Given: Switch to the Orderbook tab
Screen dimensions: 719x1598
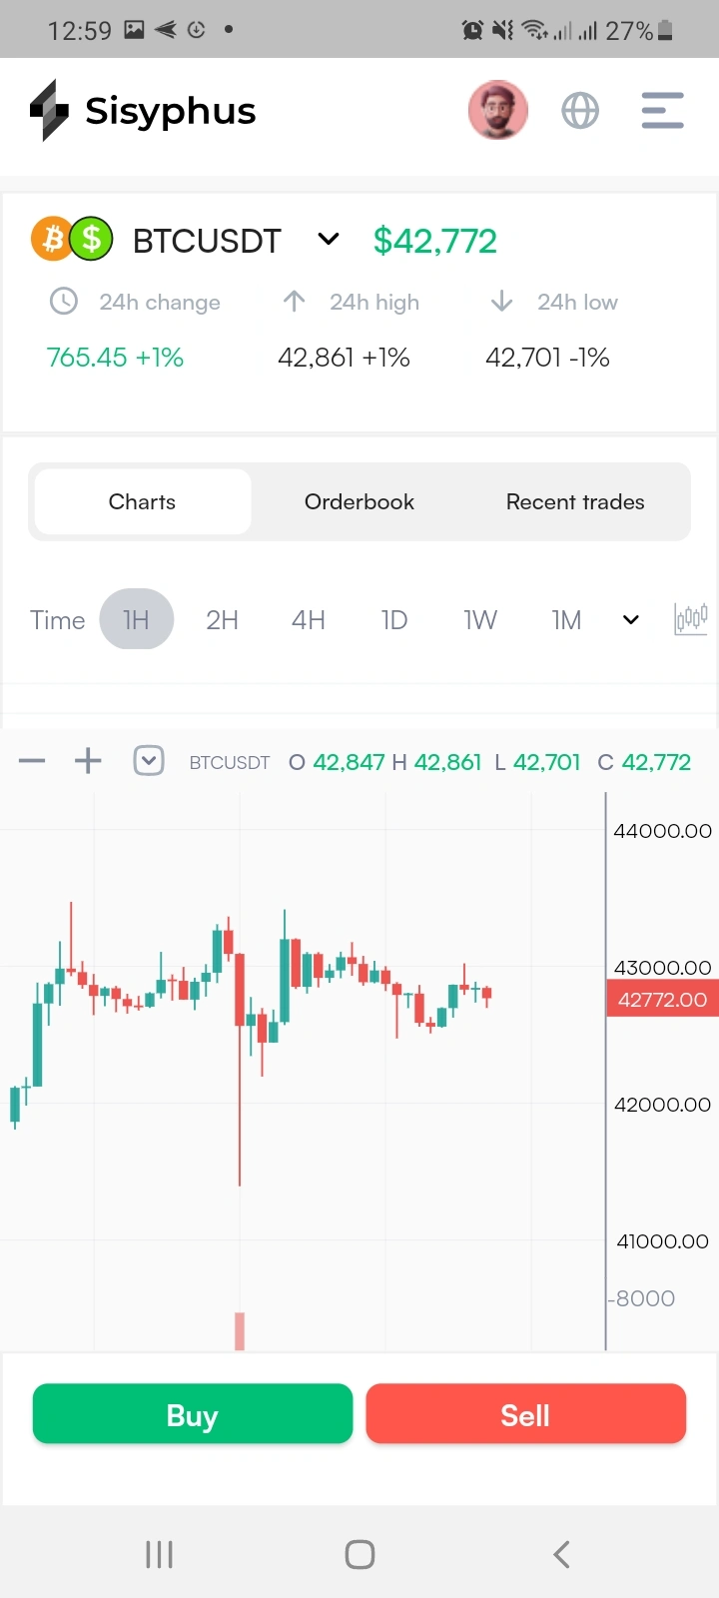Looking at the screenshot, I should coord(359,502).
